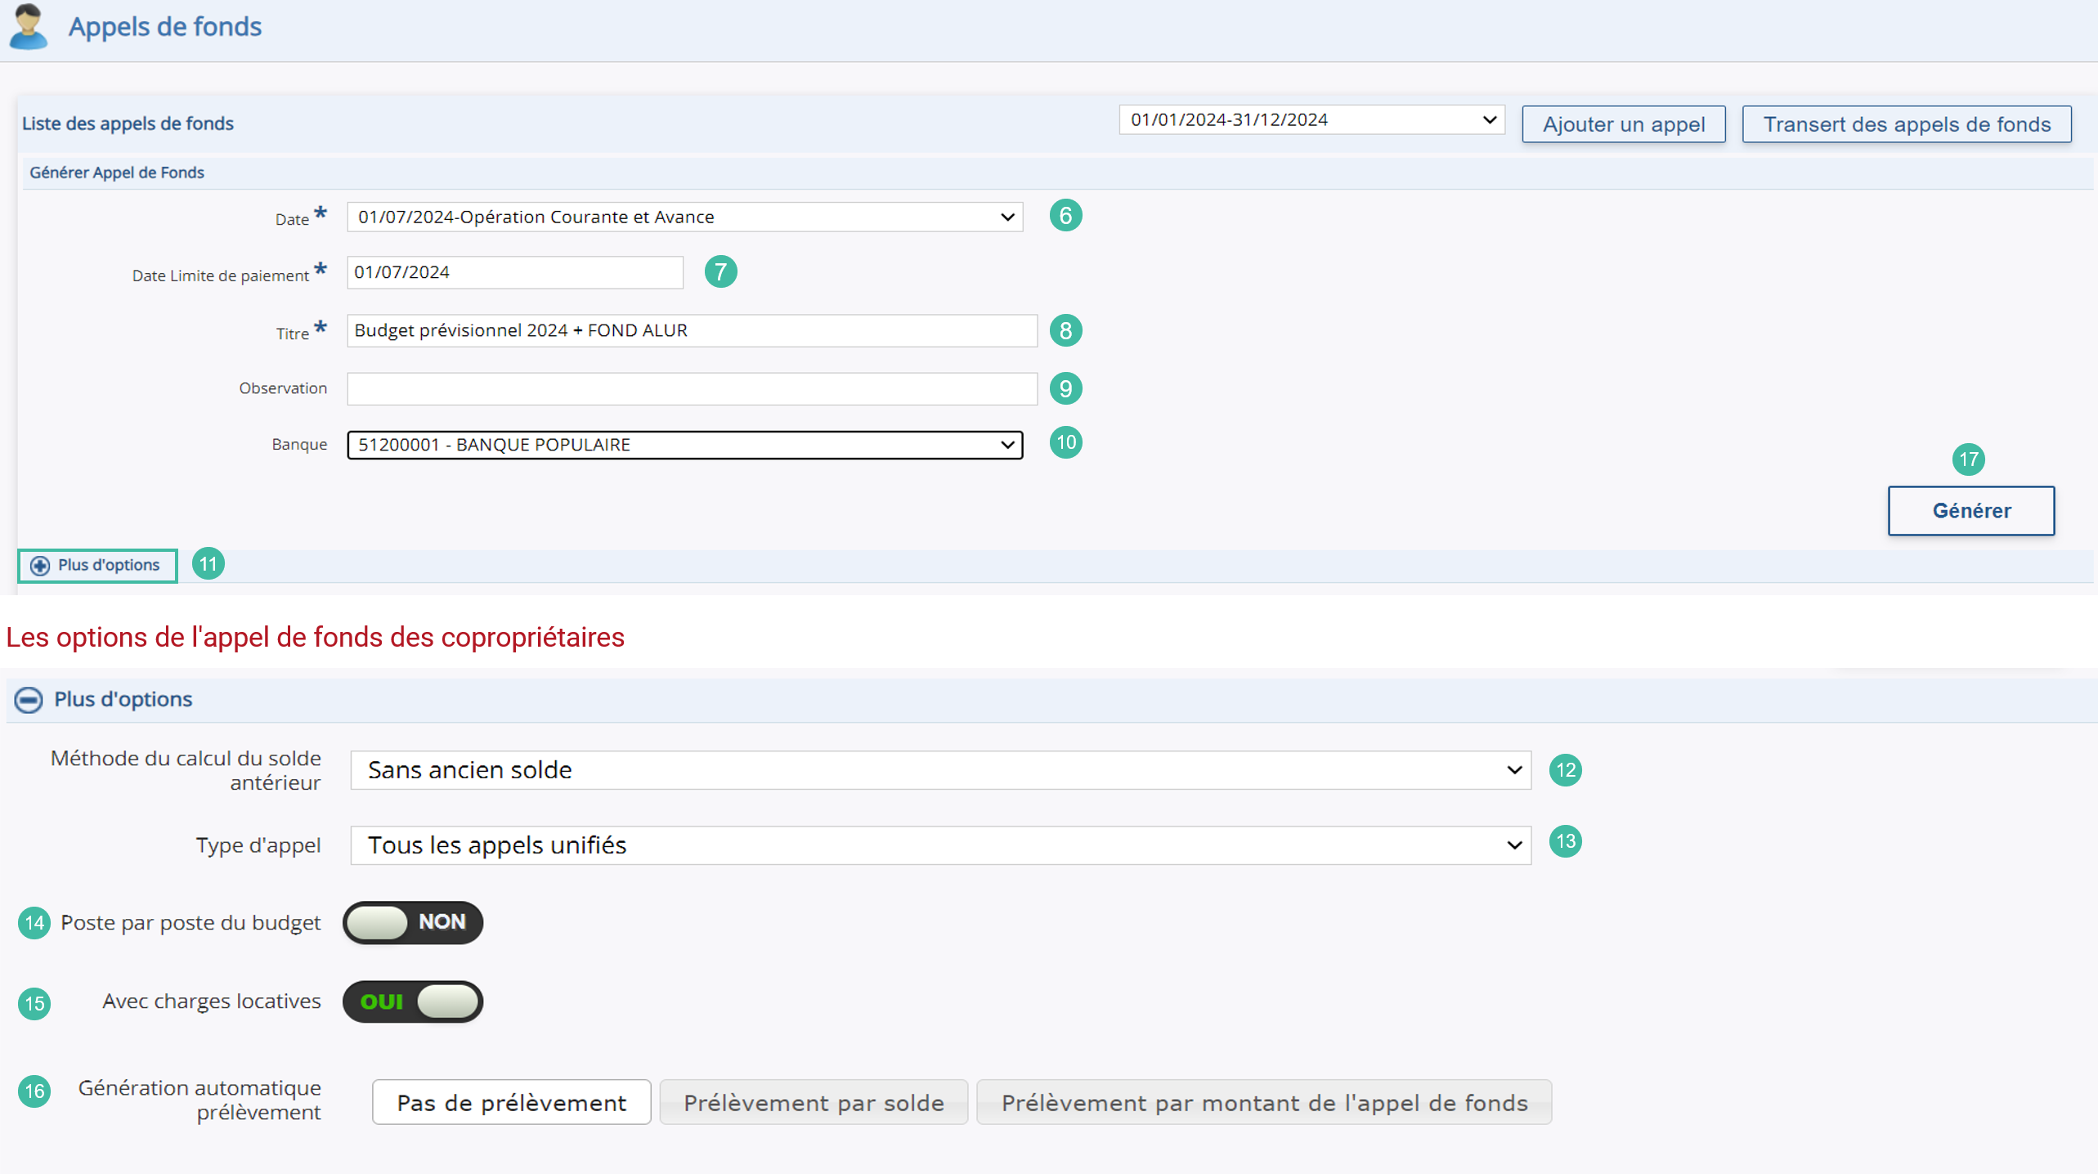Open the Type d'appel dropdown
Viewport: 2098px width, 1174px height.
pyautogui.click(x=941, y=845)
